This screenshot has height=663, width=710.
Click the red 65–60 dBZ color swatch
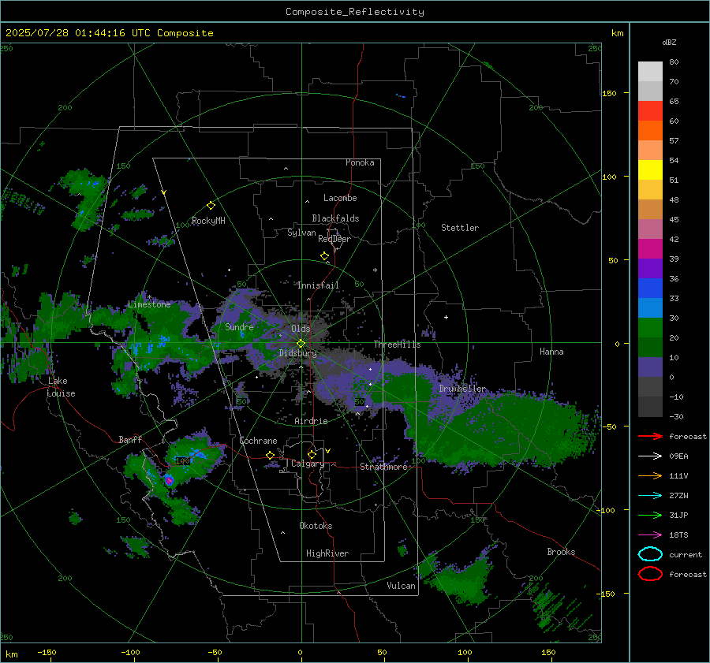point(650,111)
